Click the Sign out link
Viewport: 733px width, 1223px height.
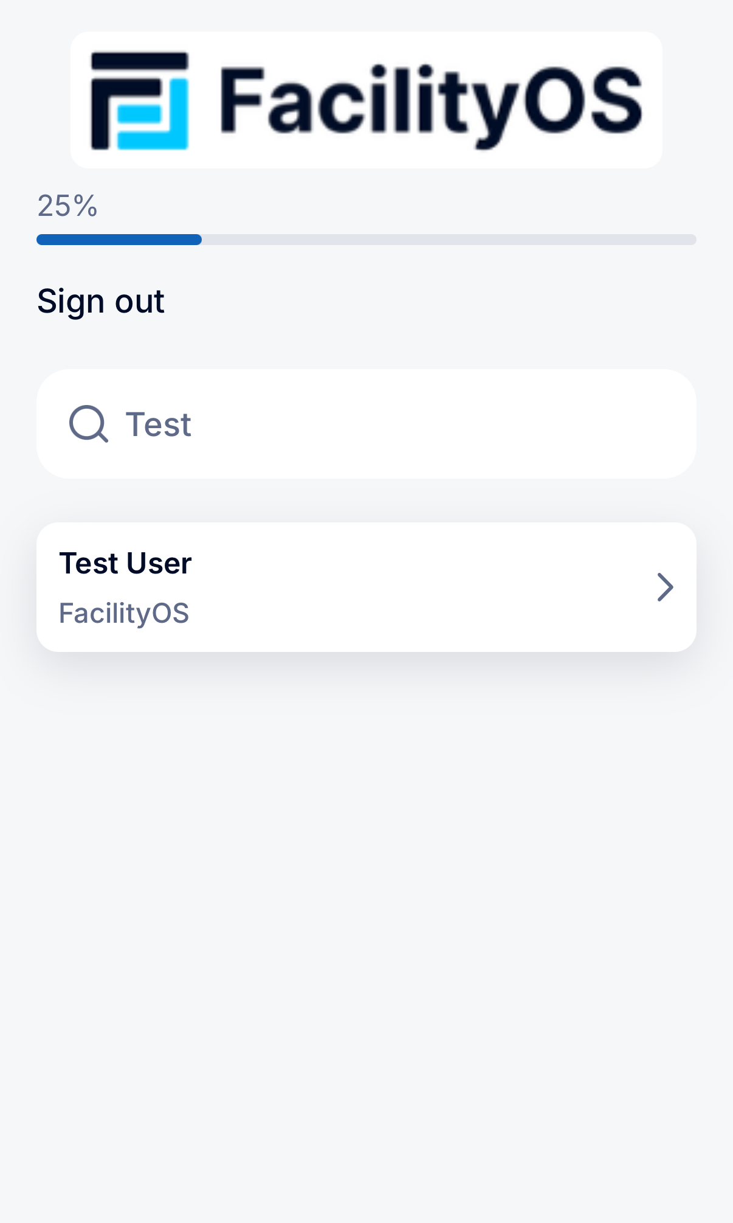(101, 301)
